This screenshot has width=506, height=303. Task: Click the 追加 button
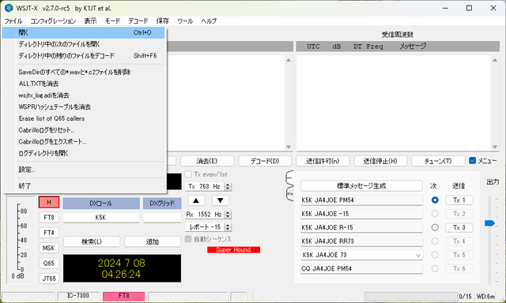click(153, 241)
